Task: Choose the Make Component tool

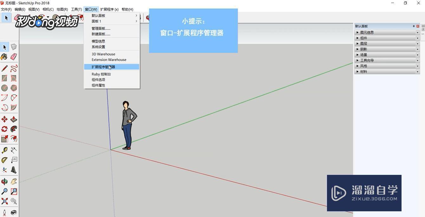Action: click(x=14, y=47)
